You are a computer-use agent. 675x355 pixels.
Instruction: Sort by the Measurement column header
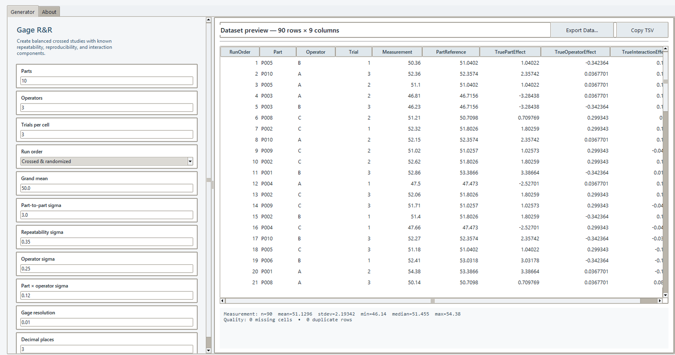coord(397,52)
